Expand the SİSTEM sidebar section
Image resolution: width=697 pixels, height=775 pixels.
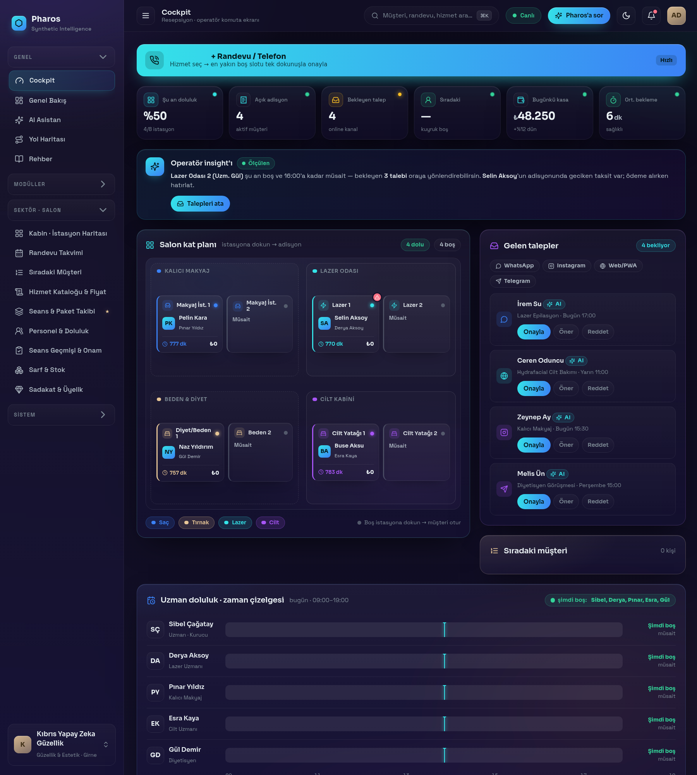click(61, 415)
